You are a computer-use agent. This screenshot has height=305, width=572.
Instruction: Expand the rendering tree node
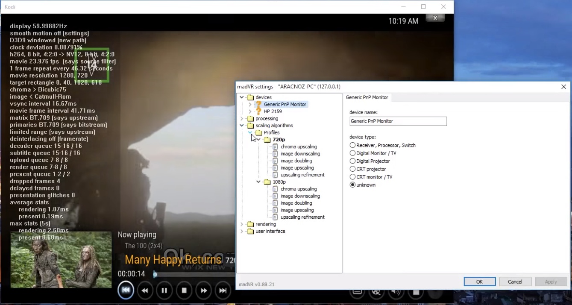(242, 224)
